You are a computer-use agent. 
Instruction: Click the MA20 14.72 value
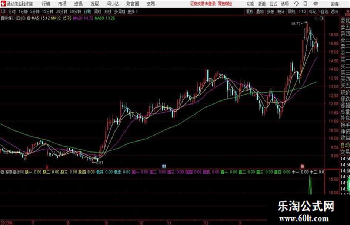click(x=83, y=18)
